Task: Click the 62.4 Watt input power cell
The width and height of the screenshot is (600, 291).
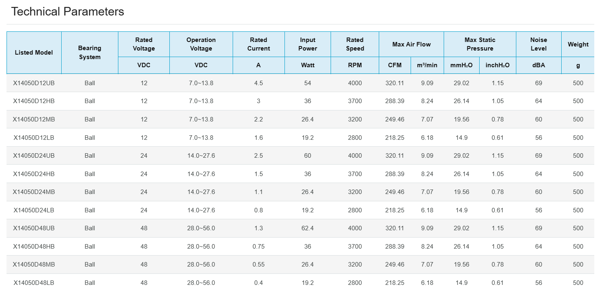Action: coord(307,228)
